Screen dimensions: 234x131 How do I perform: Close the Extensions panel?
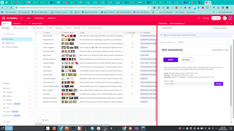pos(231,24)
